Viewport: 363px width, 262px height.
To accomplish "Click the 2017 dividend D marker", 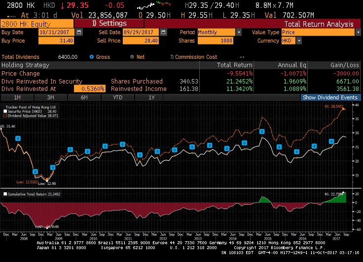I will [331, 141].
